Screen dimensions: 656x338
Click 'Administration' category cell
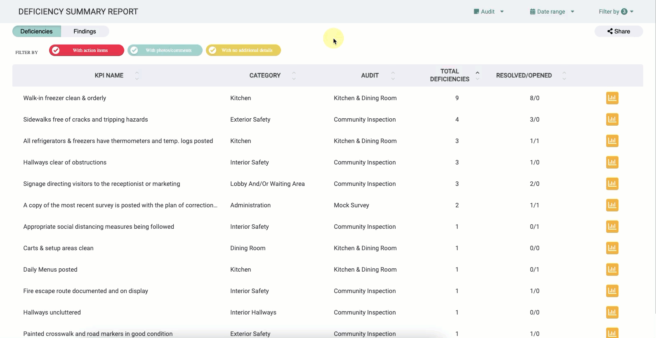250,205
